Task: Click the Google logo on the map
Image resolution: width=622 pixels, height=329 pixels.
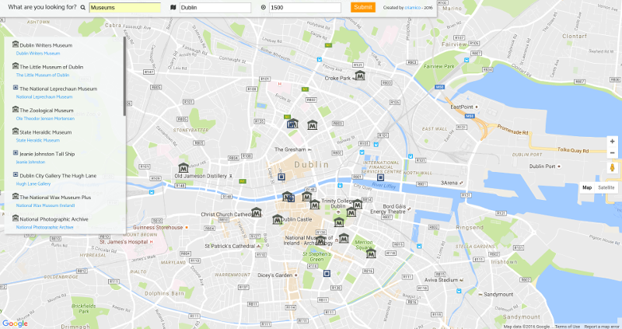Action: point(15,324)
